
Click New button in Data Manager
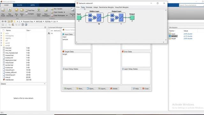(x=80, y=88)
